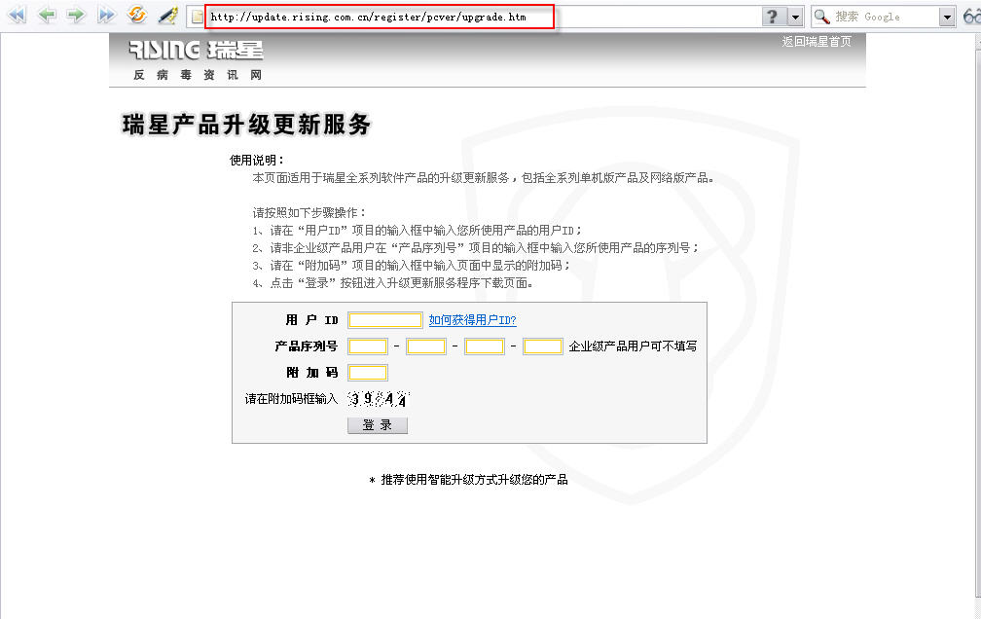The width and height of the screenshot is (981, 619).
Task: Click the page icon in address bar
Action: 197,17
